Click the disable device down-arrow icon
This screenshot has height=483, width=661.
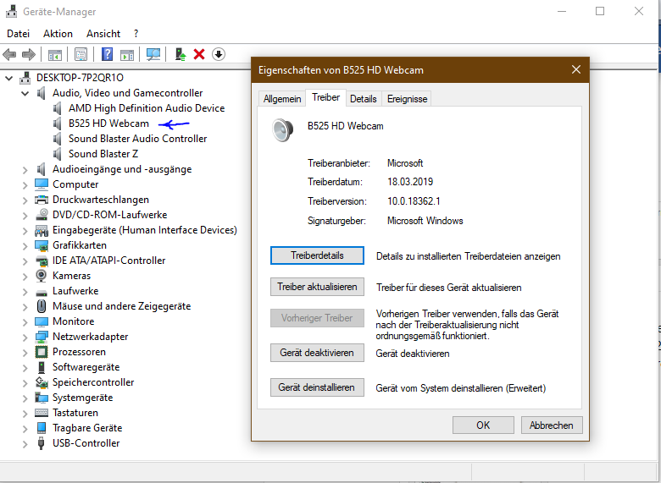point(219,54)
